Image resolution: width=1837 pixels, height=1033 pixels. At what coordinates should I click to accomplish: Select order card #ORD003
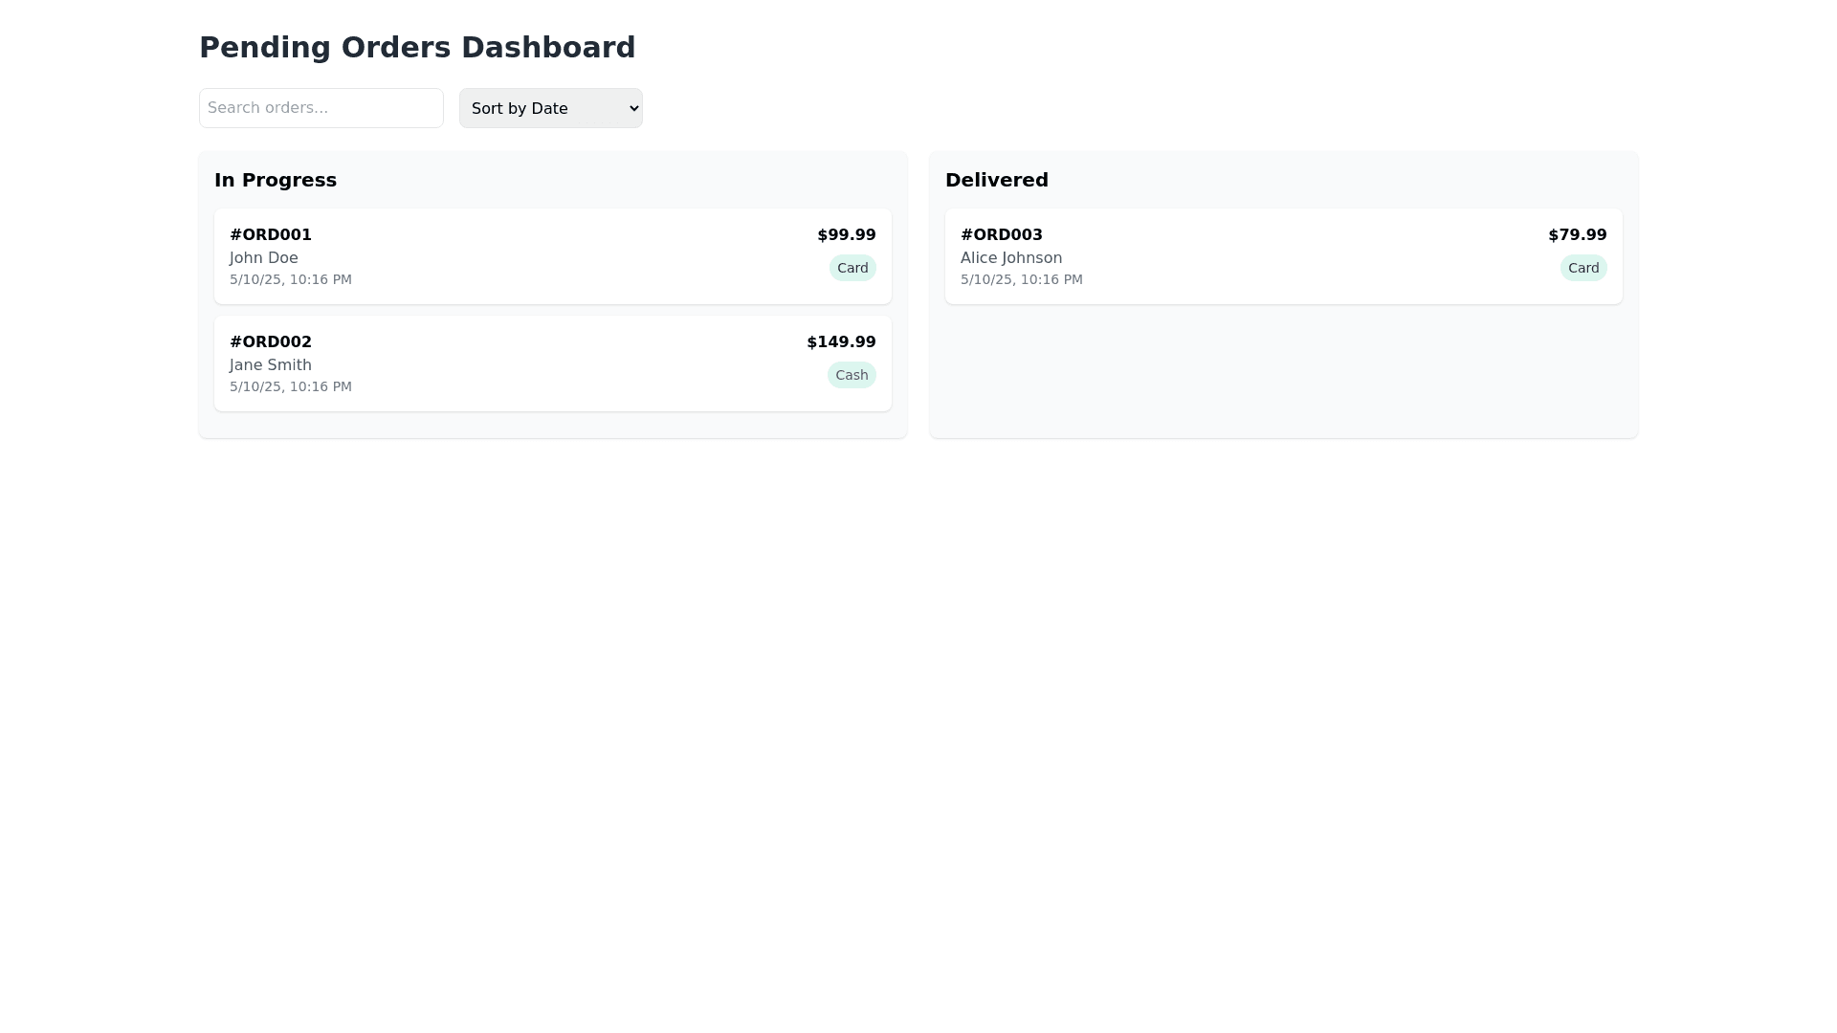[x=1283, y=256]
